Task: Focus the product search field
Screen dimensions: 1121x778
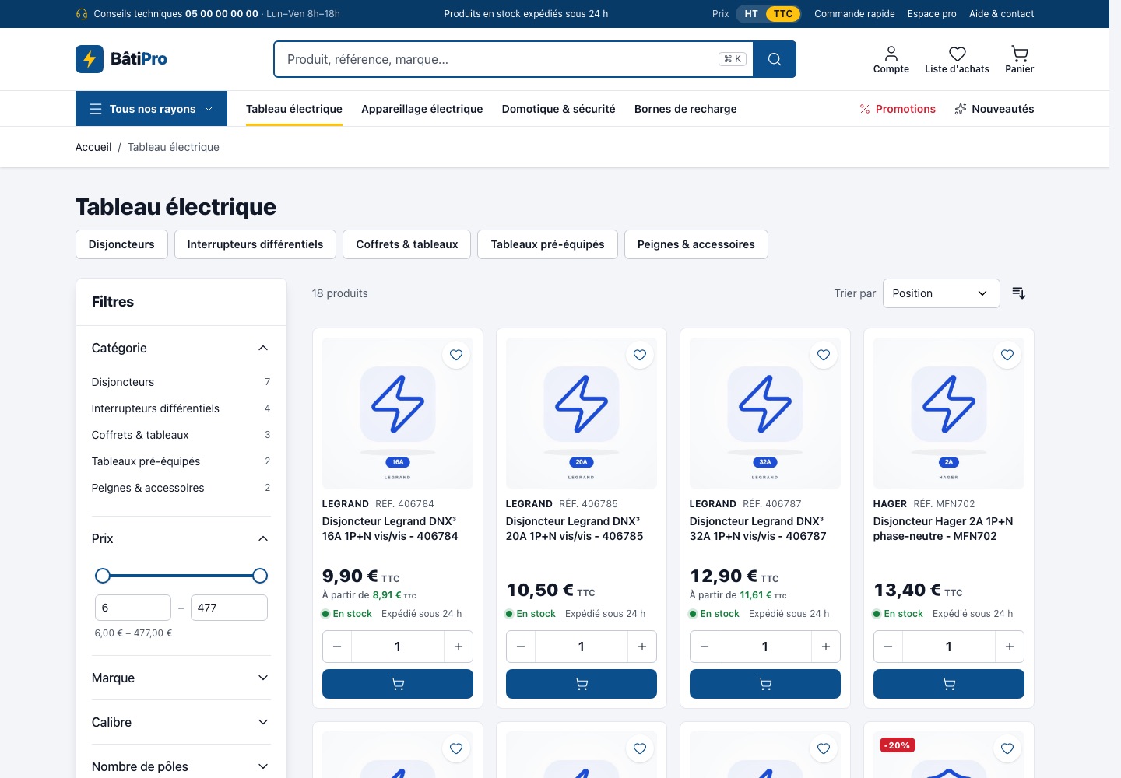Action: coord(514,59)
